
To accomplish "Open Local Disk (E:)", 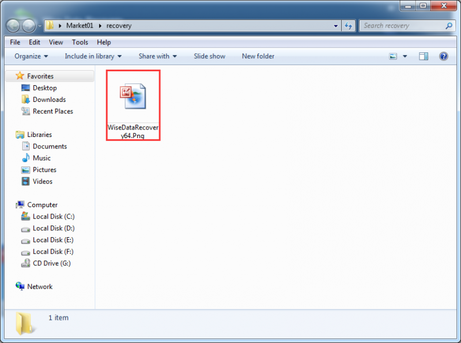I will pos(53,240).
